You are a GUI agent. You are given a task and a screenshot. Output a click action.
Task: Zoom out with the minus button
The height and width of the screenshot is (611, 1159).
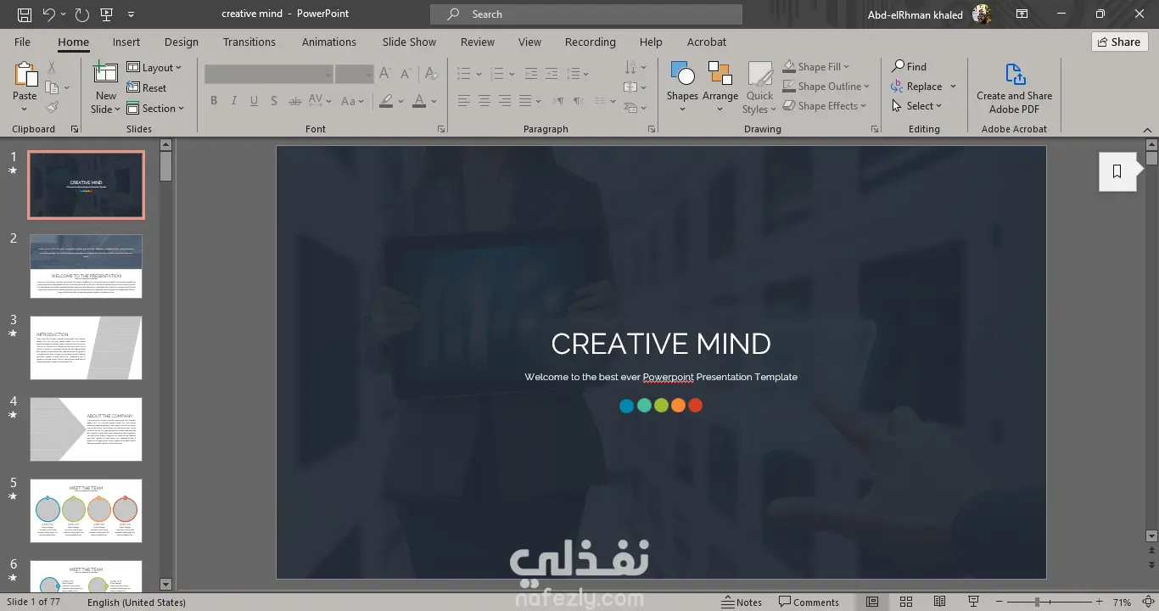click(x=999, y=603)
